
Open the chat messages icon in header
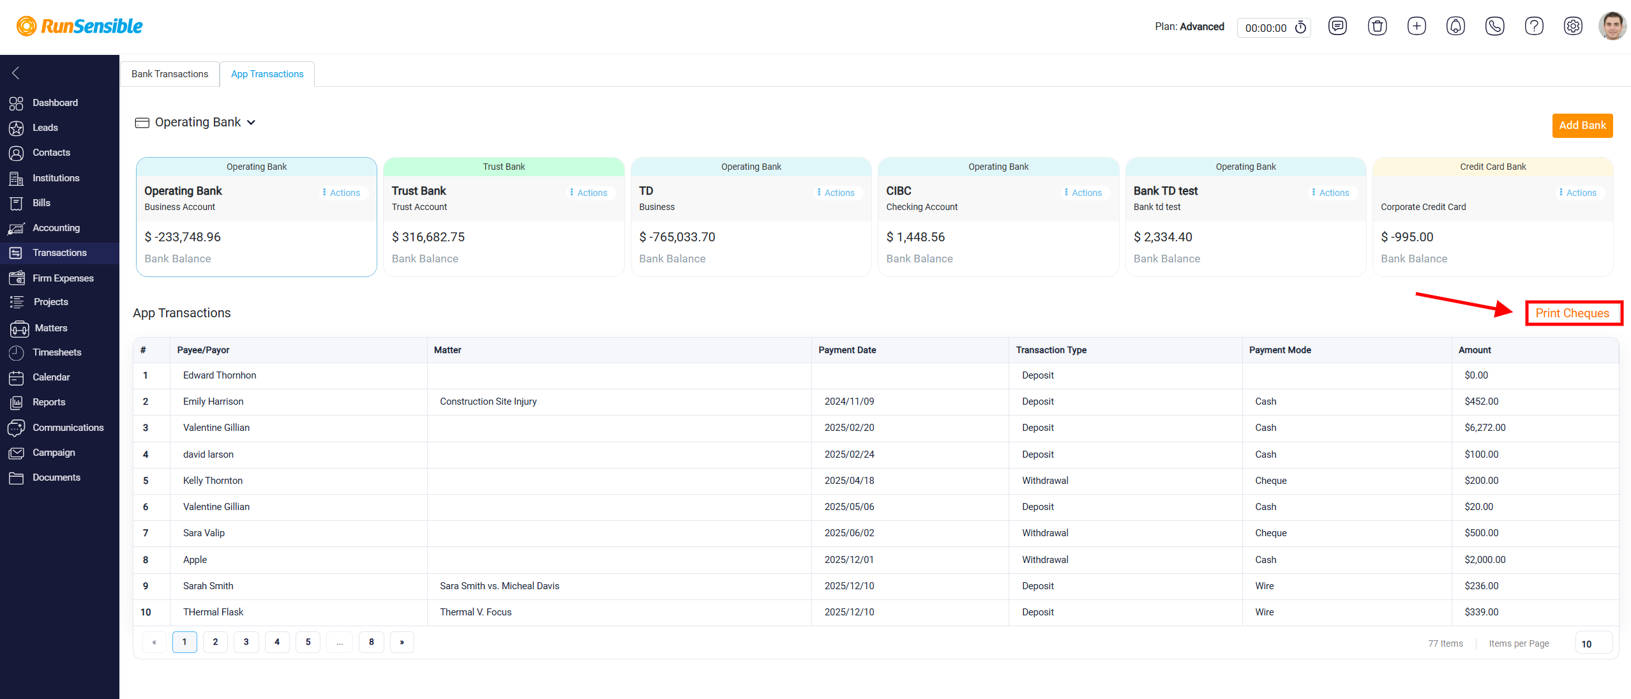coord(1337,26)
